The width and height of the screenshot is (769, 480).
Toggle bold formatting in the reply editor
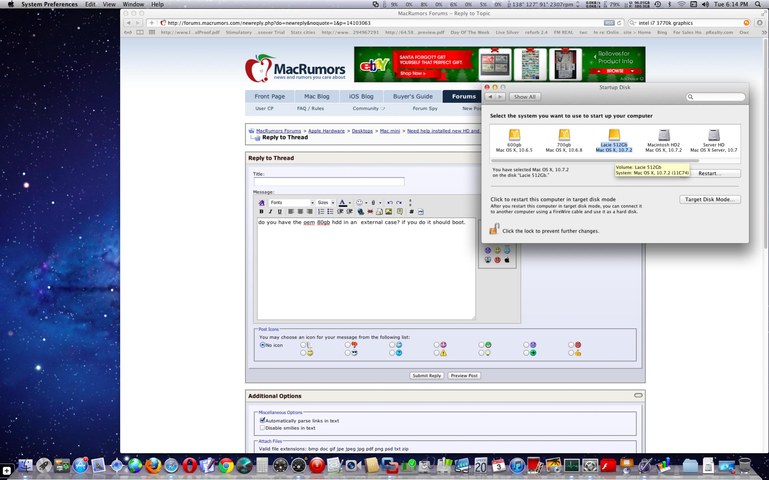tap(261, 211)
